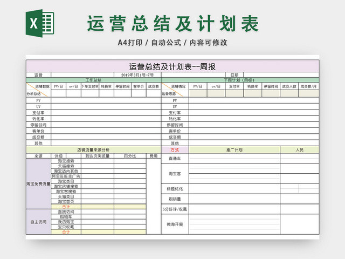The width and height of the screenshot is (345, 259).
Task: Select the PV row label under 工作总结
Action: (x=38, y=100)
